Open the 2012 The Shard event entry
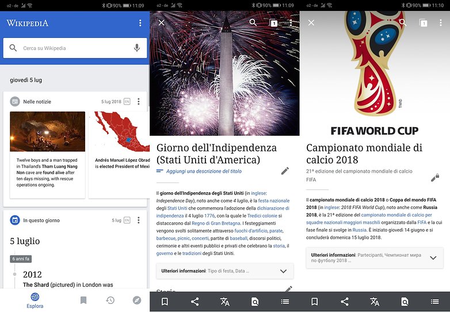 [x=68, y=279]
